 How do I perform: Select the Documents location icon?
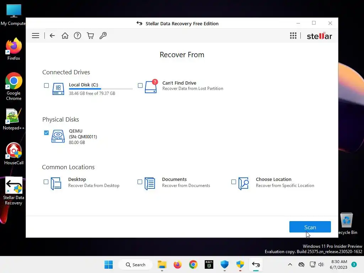click(150, 183)
